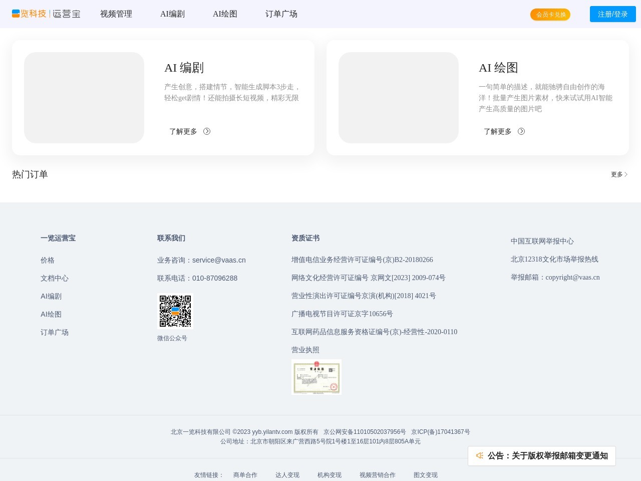Click the announcement speaker icon
This screenshot has height=481, width=641.
click(480, 455)
